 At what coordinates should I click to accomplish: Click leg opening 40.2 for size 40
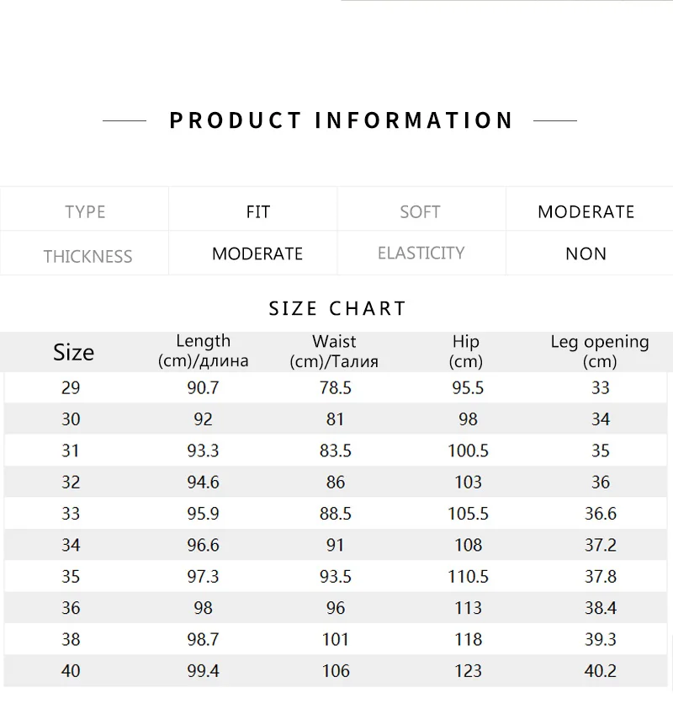600,671
